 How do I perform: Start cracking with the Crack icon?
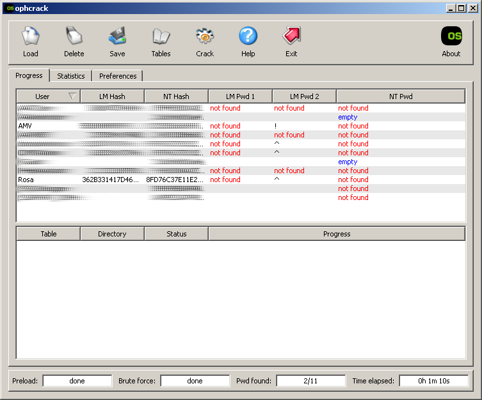point(205,36)
